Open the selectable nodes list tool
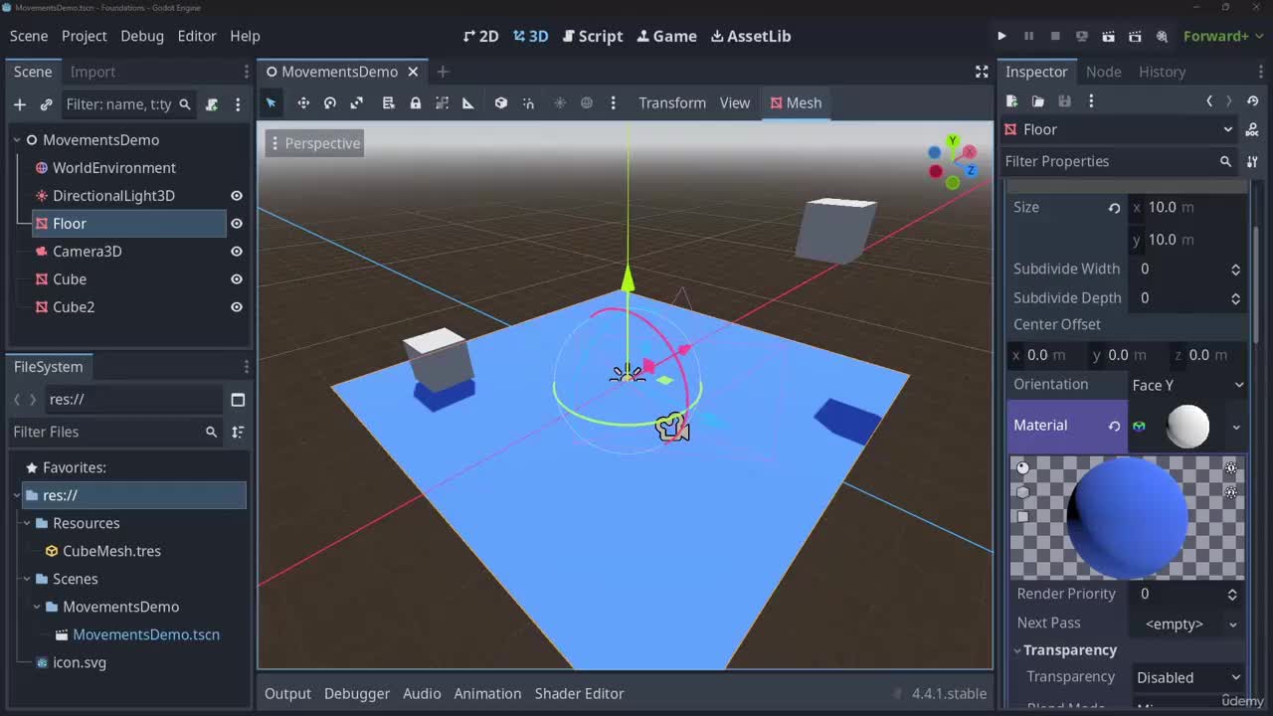1273x716 pixels. (x=389, y=102)
